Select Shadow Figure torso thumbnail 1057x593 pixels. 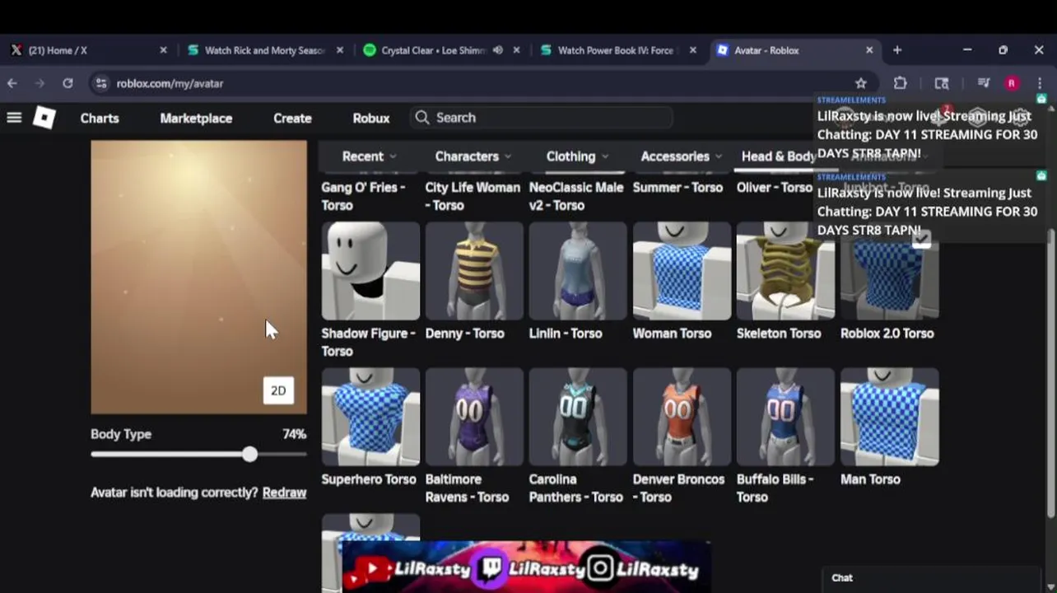click(x=370, y=271)
